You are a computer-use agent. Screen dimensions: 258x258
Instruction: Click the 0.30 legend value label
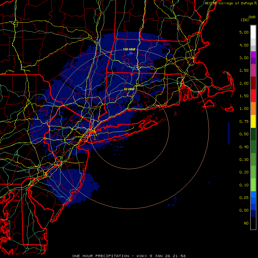coord(244,160)
